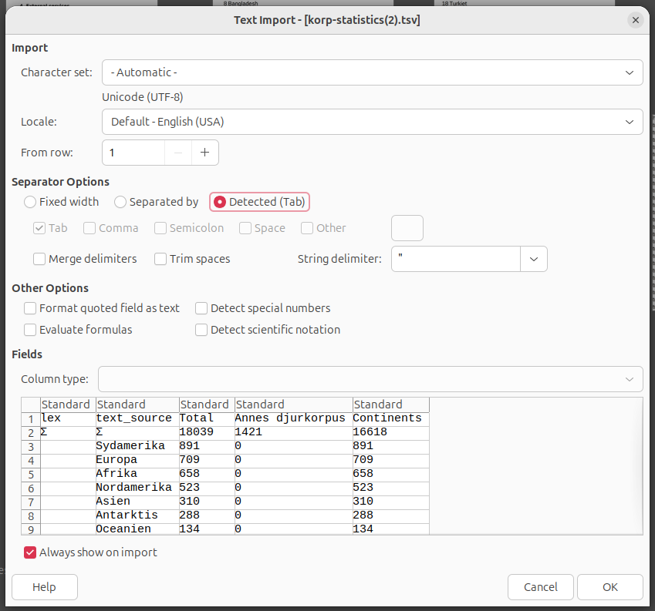
Task: Open the Help button
Action: tap(45, 587)
